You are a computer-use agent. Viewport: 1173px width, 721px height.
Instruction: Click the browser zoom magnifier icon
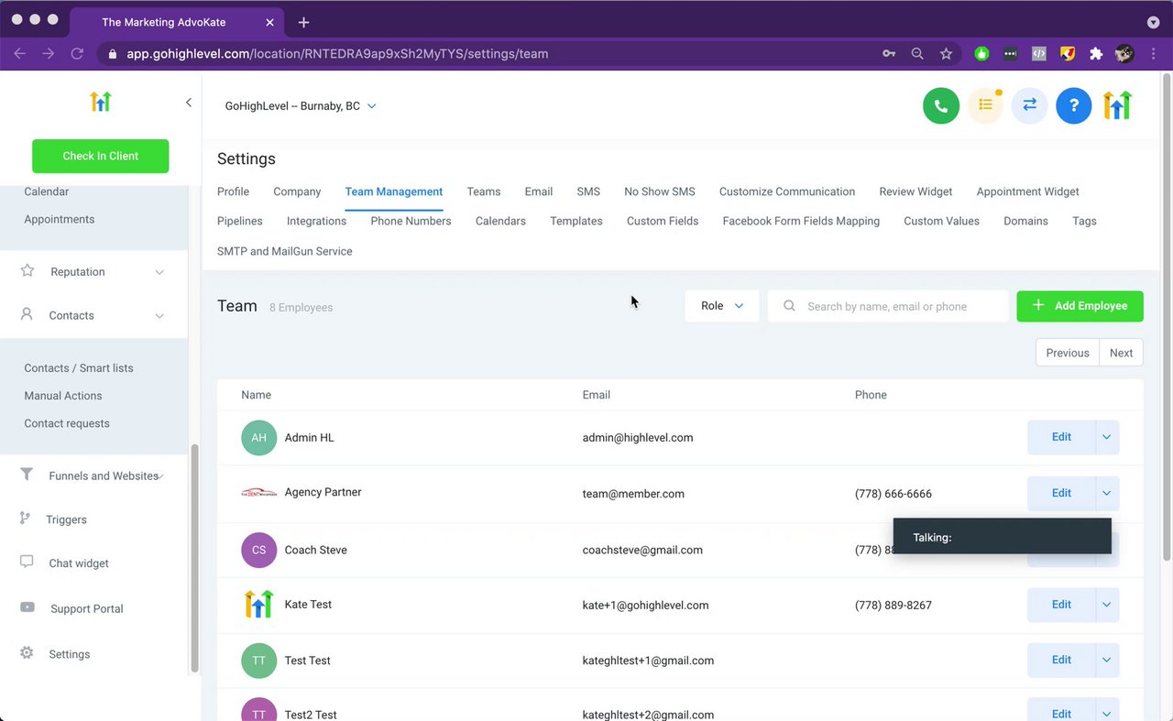click(x=917, y=54)
